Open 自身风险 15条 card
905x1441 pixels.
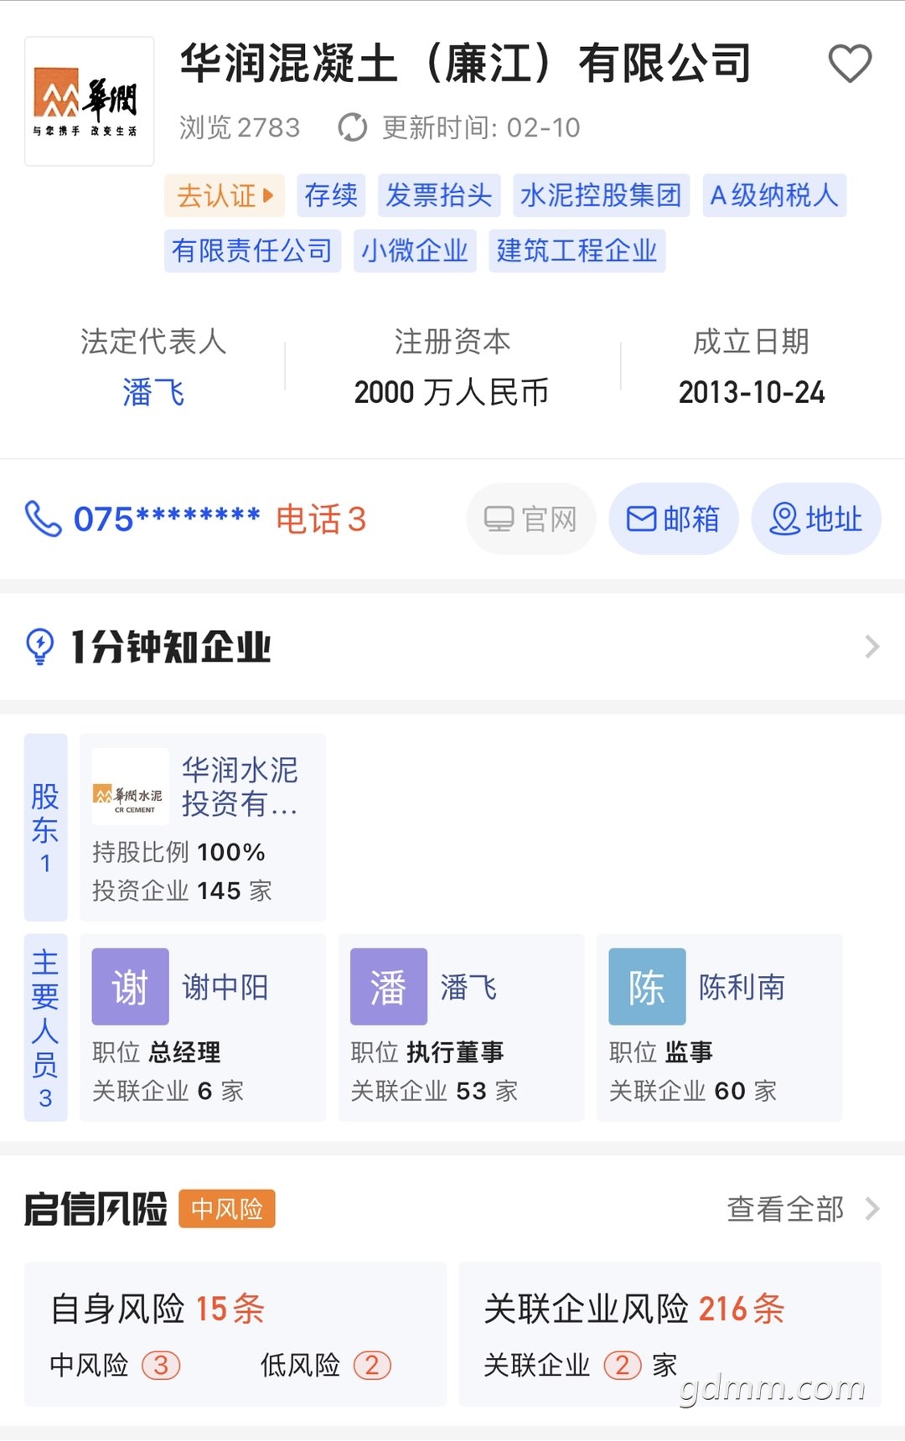click(x=235, y=1335)
